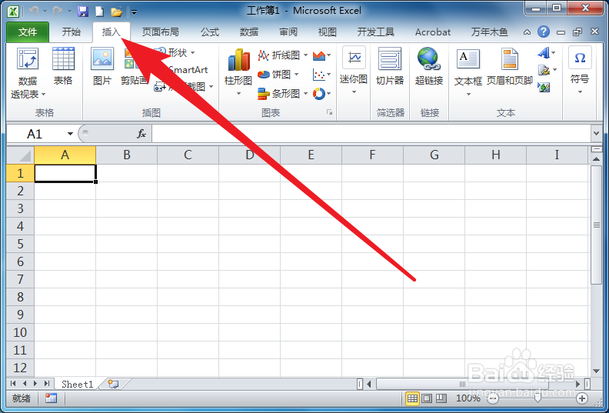Viewport: 609px width, 413px height.
Task: Switch to 页面布局 (Page Layout) tab
Action: pyautogui.click(x=161, y=32)
